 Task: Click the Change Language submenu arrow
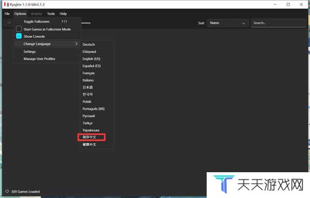coord(76,44)
